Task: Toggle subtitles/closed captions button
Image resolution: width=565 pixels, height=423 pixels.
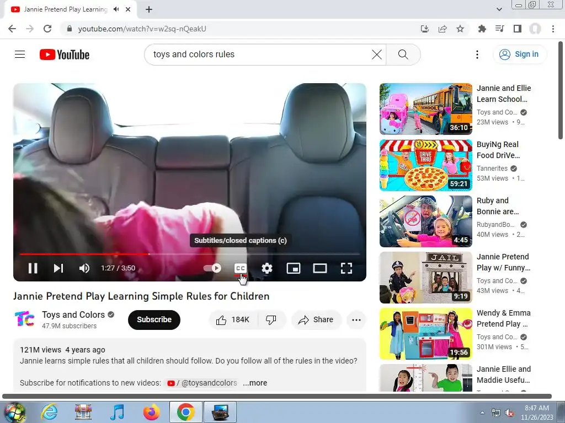Action: tap(241, 268)
